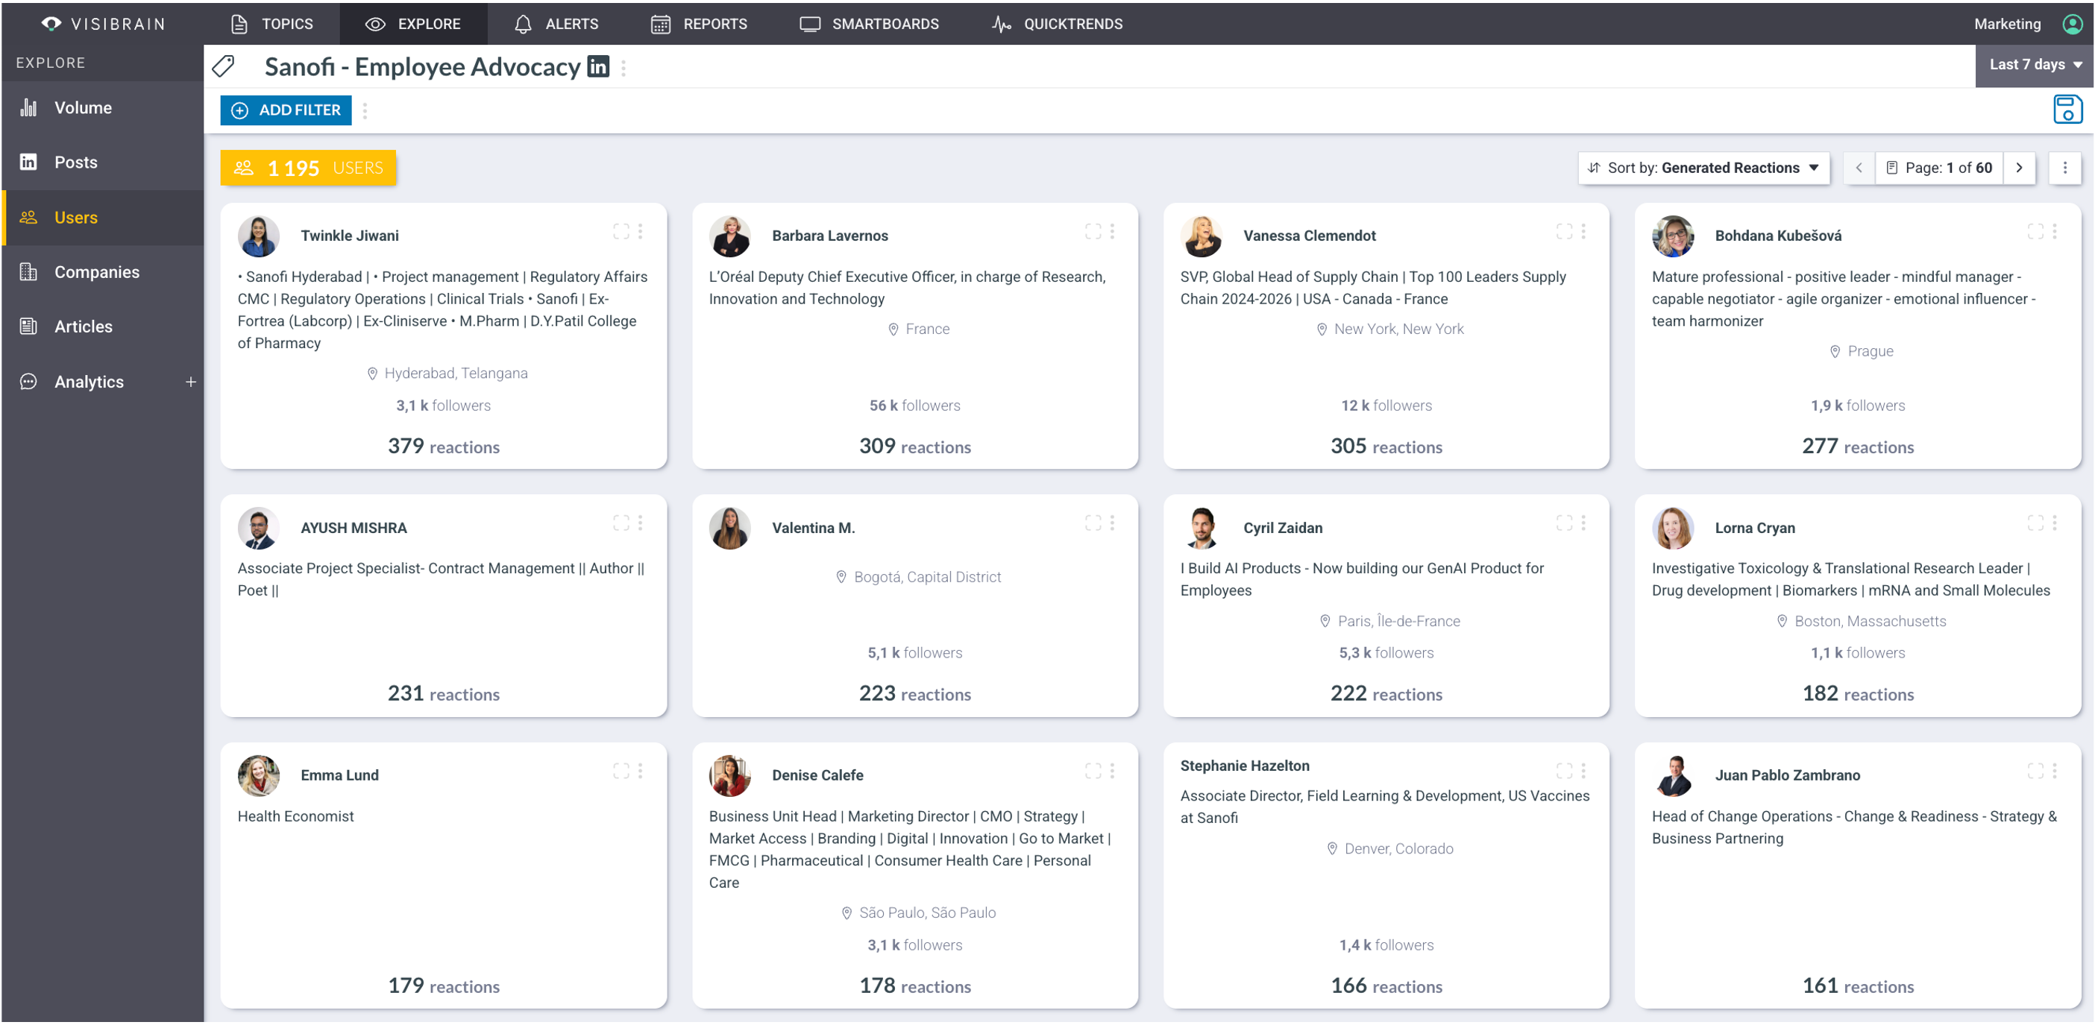Click the 1 195 Users badge
Image resolution: width=2095 pixels, height=1025 pixels.
[x=308, y=168]
